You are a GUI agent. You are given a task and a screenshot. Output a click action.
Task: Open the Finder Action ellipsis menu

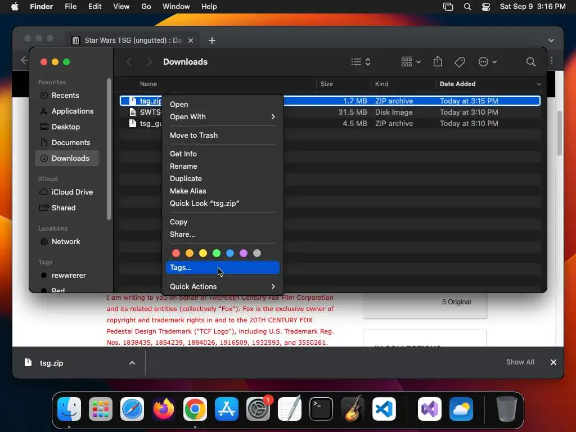(x=488, y=62)
